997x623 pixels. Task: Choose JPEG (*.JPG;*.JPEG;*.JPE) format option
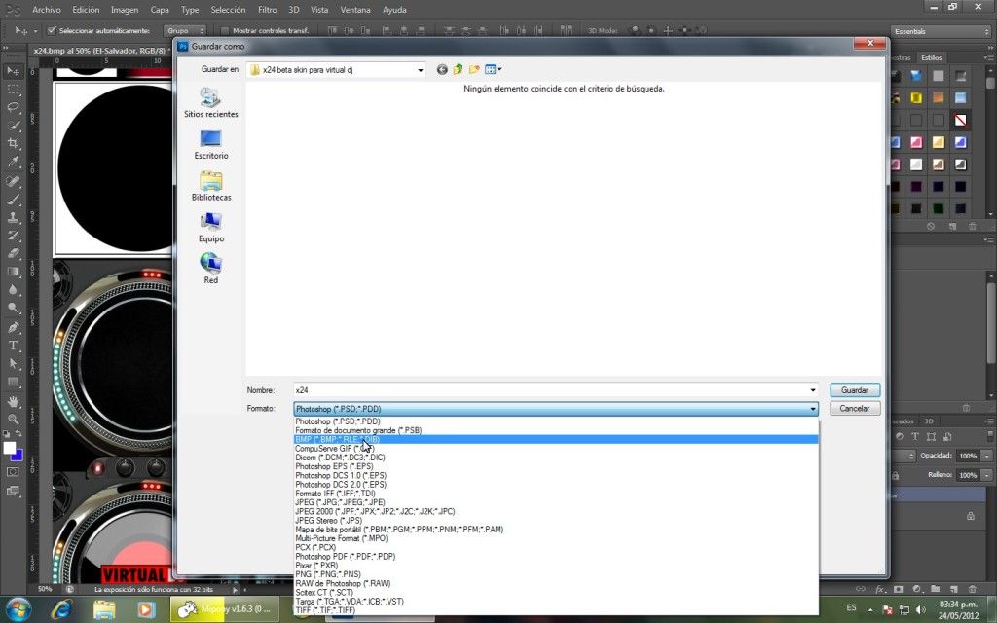pyautogui.click(x=556, y=502)
